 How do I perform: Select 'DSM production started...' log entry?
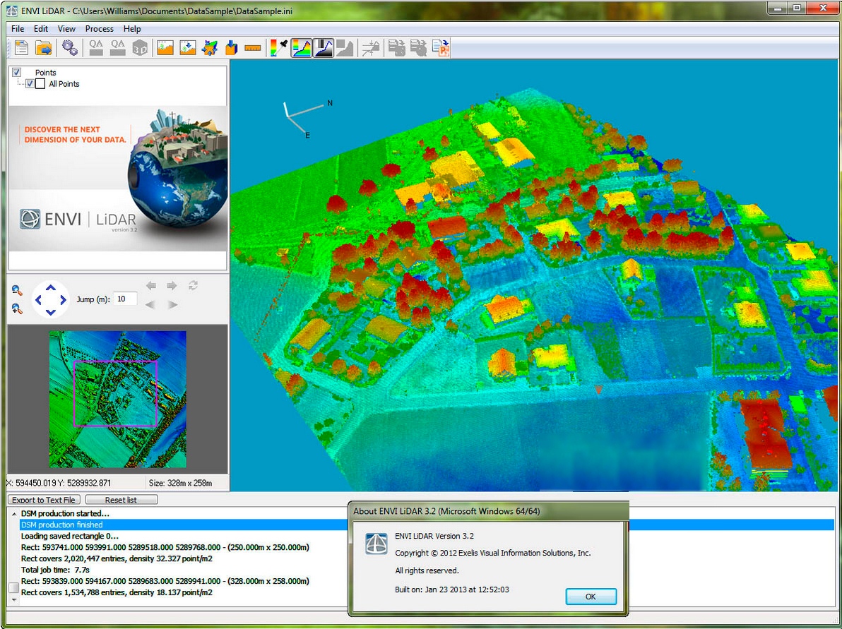pyautogui.click(x=65, y=514)
